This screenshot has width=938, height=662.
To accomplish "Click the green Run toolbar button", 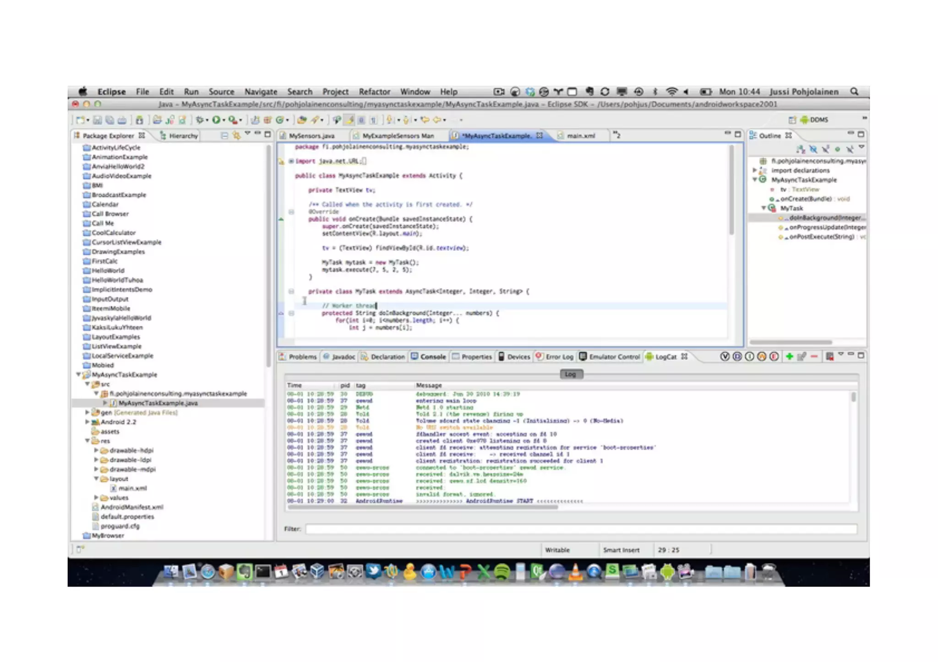I will pyautogui.click(x=216, y=120).
